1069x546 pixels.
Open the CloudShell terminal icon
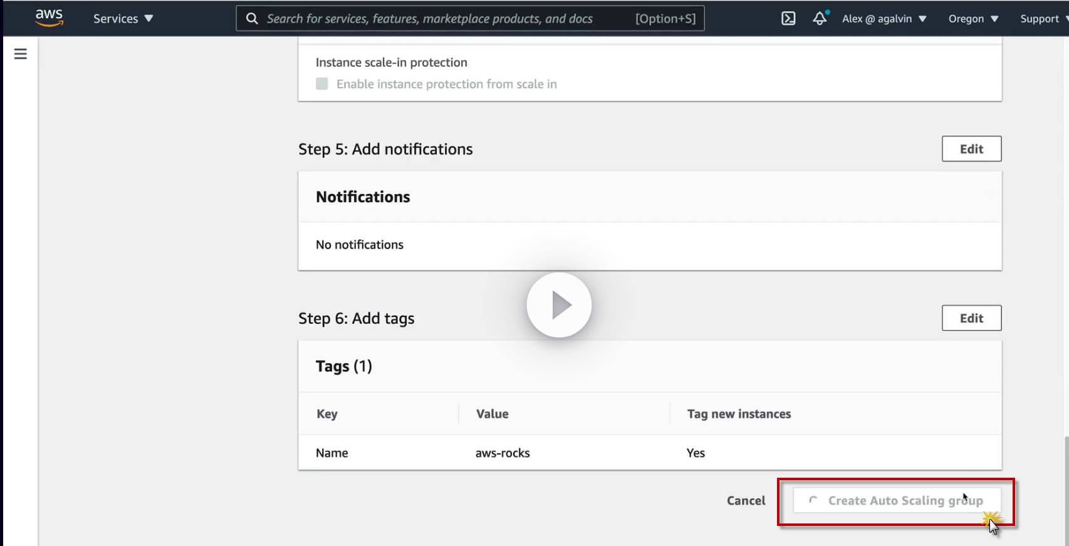[x=788, y=18]
